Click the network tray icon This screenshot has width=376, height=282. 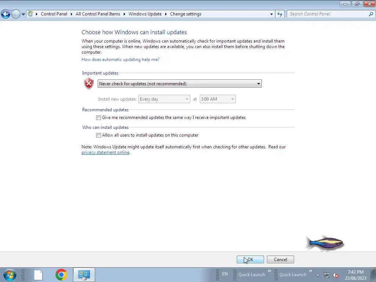326,275
